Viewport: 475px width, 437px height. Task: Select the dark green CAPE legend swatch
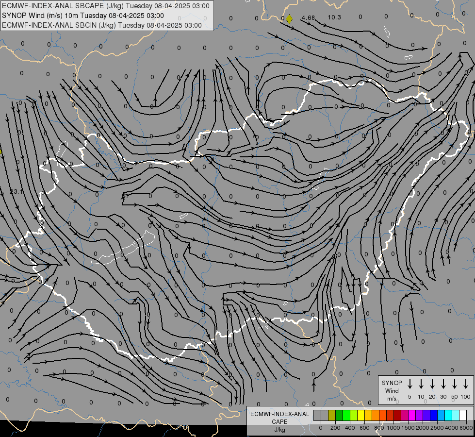(339, 415)
